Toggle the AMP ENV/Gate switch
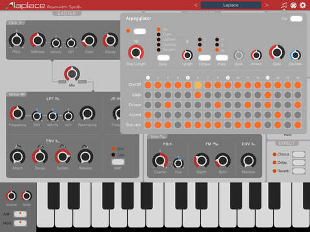This screenshot has height=232, width=310. click(x=118, y=162)
